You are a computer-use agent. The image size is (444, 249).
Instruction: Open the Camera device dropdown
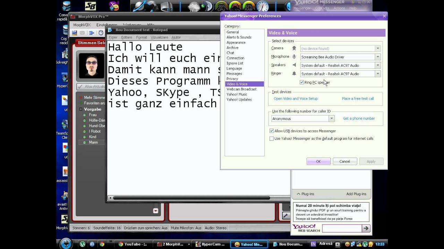[378, 48]
